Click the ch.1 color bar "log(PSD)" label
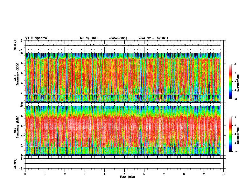 [238, 83]
